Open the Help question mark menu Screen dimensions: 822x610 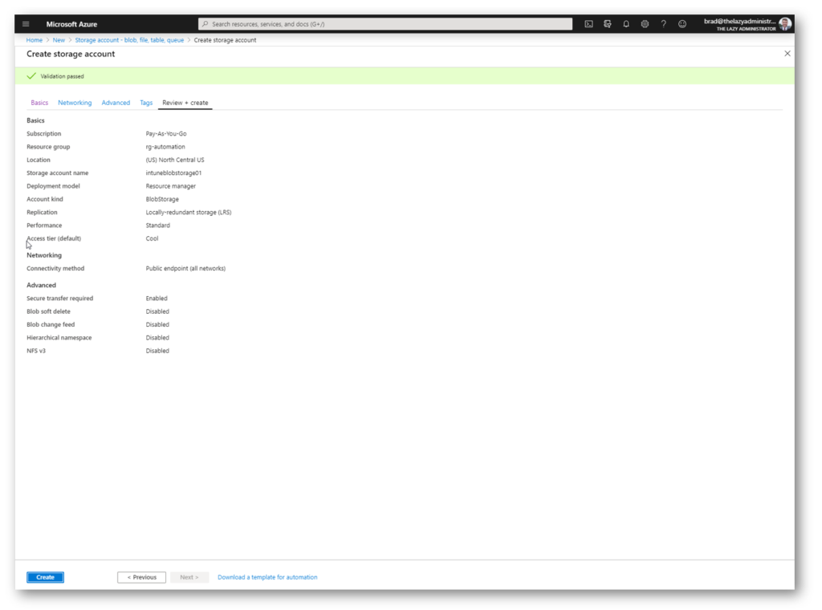click(664, 24)
